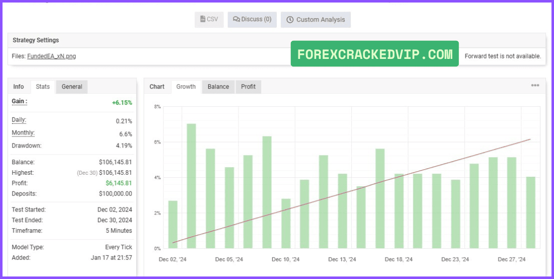This screenshot has height=279, width=554.
Task: Open the FundedEA_xN.png file link
Action: click(x=51, y=56)
